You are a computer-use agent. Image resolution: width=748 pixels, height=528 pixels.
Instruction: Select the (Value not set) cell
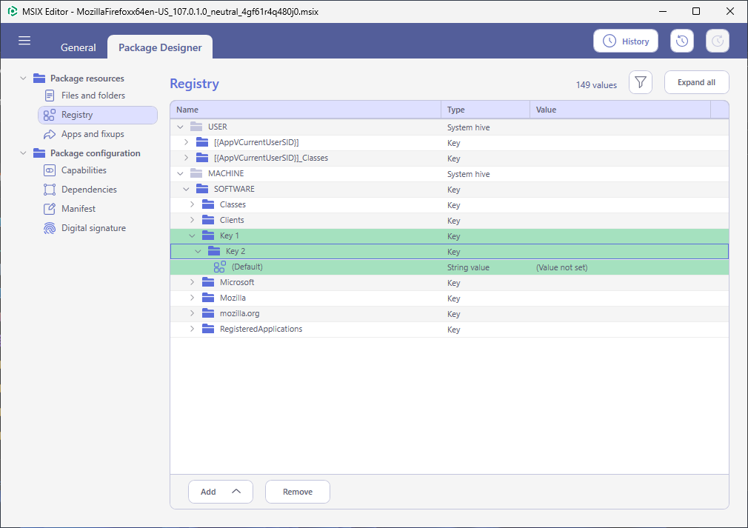[x=562, y=267]
